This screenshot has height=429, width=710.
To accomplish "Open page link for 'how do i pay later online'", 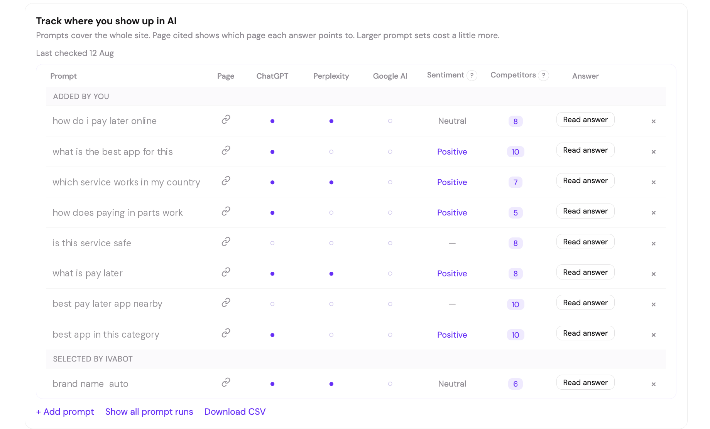I will [x=226, y=119].
